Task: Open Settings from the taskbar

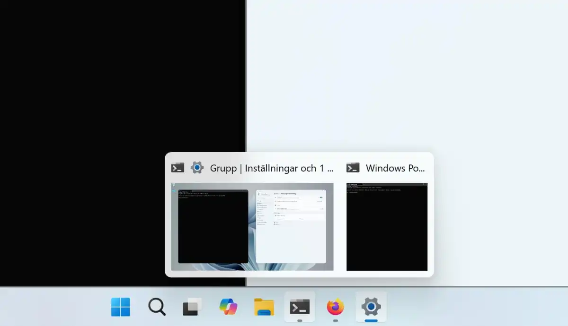Action: (371, 307)
